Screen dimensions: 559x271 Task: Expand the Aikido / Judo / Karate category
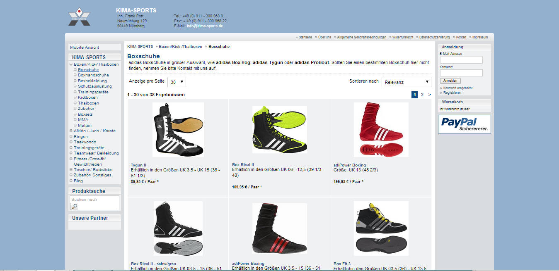coord(71,131)
